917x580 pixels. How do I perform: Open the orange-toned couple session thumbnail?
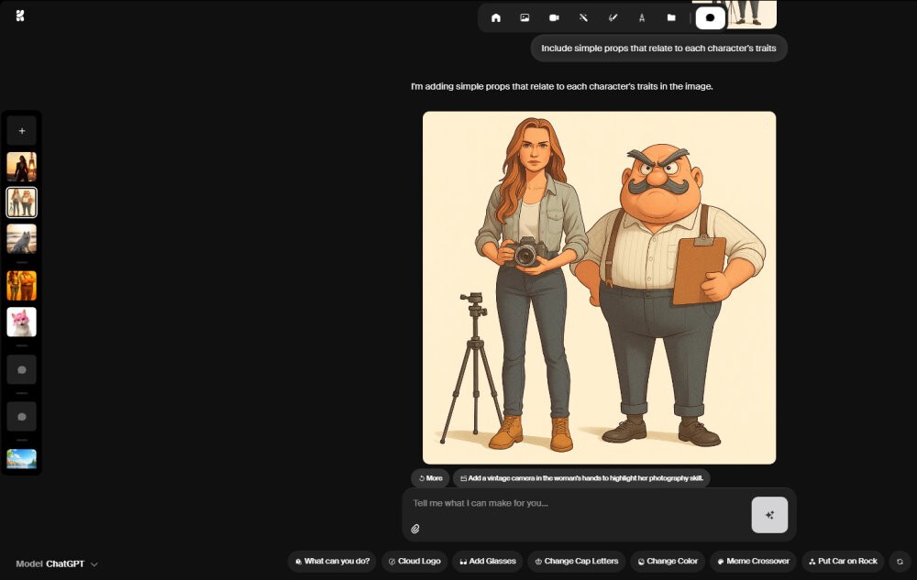pos(22,286)
